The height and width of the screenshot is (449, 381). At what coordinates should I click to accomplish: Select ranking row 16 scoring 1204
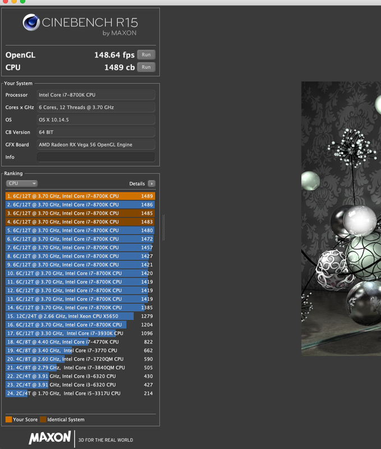coord(80,325)
